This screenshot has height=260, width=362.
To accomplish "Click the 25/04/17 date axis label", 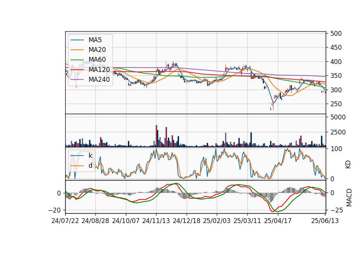I will 278,221.
